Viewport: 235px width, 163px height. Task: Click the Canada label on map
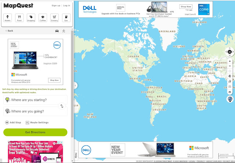point(133,56)
